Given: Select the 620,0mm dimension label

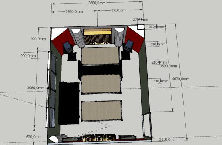Looking at the screenshot, I should (x=34, y=137).
